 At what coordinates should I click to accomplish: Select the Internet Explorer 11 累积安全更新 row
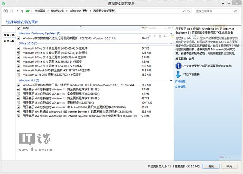pos(77,111)
